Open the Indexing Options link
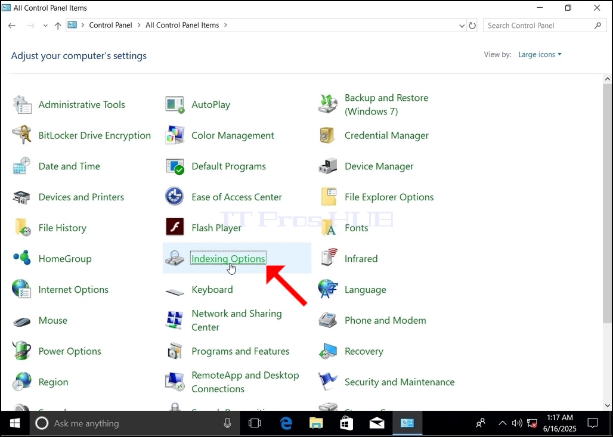Image resolution: width=613 pixels, height=437 pixels. pyautogui.click(x=228, y=258)
